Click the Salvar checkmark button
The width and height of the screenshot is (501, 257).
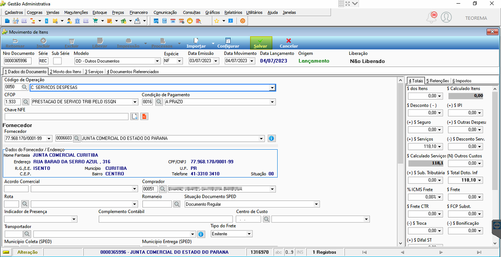tap(261, 43)
